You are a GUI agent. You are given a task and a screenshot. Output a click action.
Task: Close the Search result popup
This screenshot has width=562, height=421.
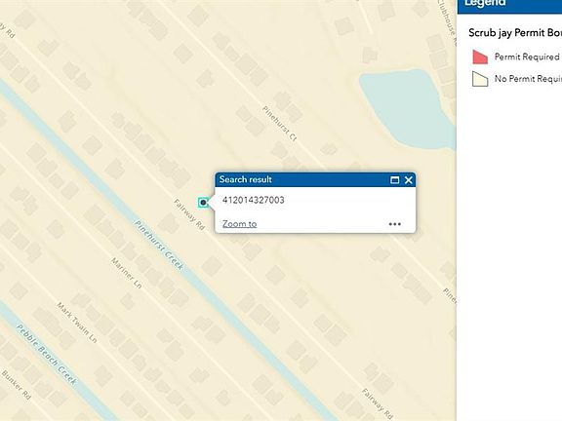pyautogui.click(x=408, y=180)
